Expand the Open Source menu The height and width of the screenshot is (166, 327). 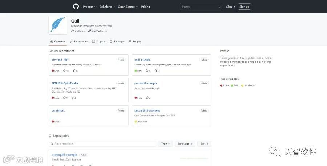pos(128,7)
